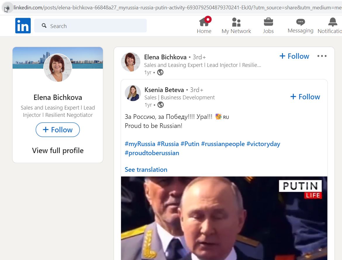Open the #Russia hashtag
The height and width of the screenshot is (260, 342).
tap(168, 144)
